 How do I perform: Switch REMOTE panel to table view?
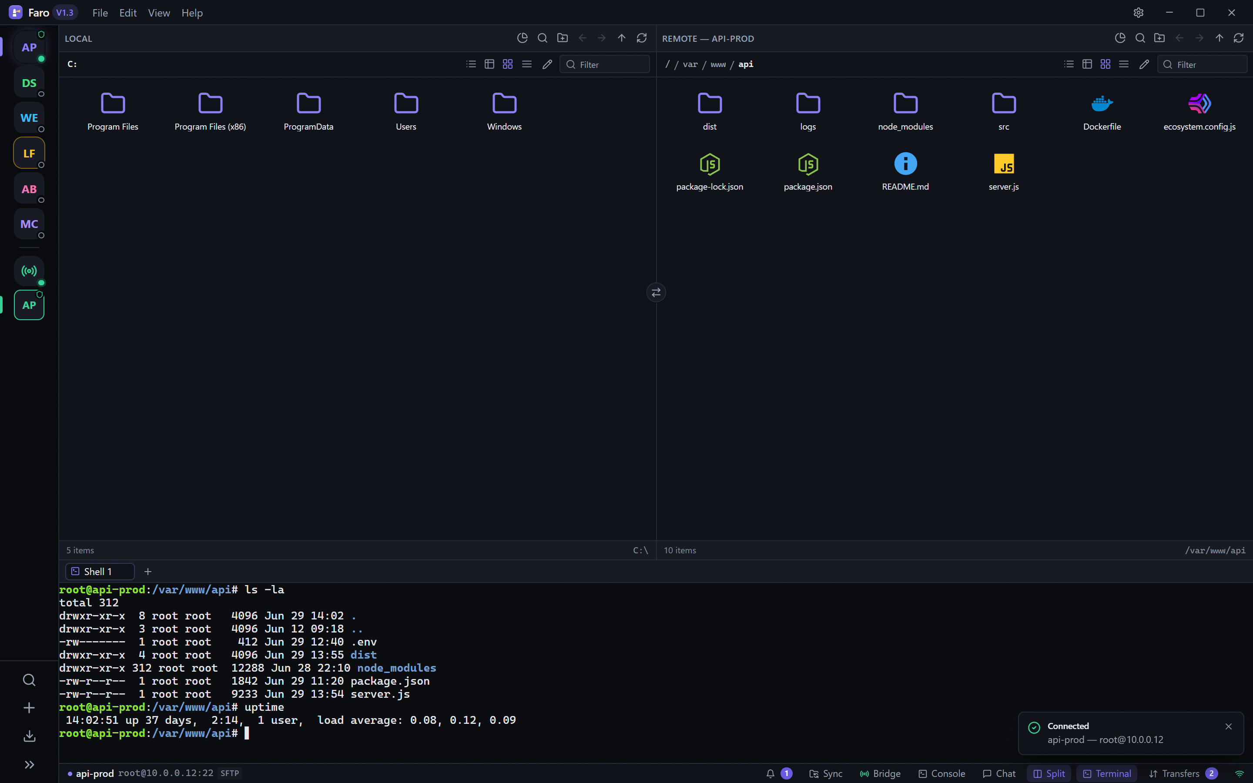[x=1087, y=64]
